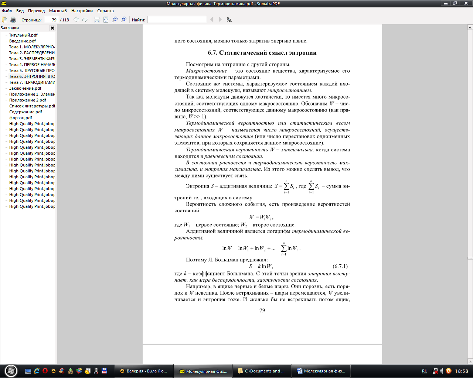Go to previous page with left arrow
This screenshot has height=378, width=473.
[x=76, y=20]
